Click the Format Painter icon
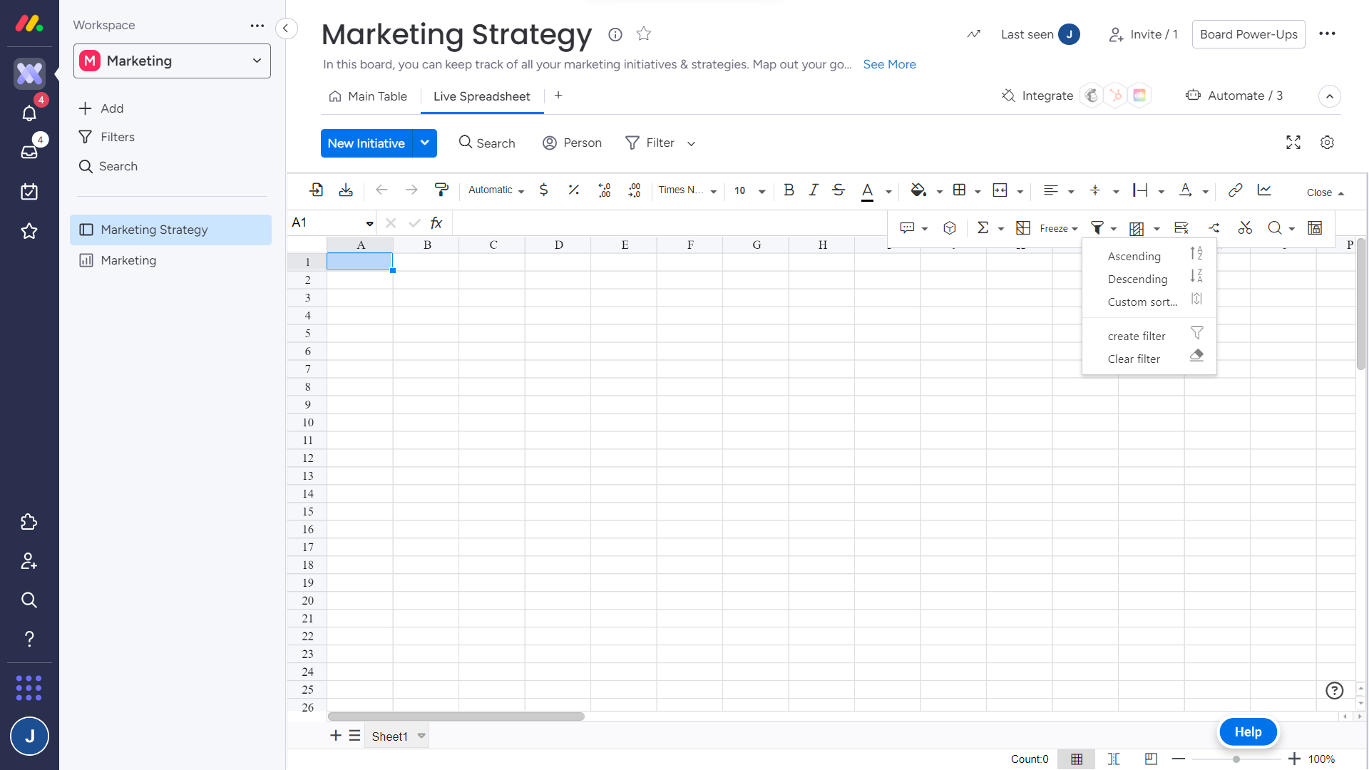 click(x=441, y=190)
